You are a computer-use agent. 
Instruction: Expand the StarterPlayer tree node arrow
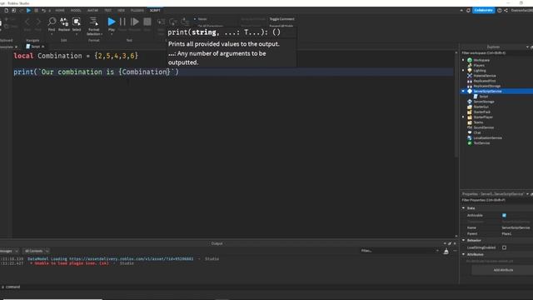pyautogui.click(x=463, y=117)
